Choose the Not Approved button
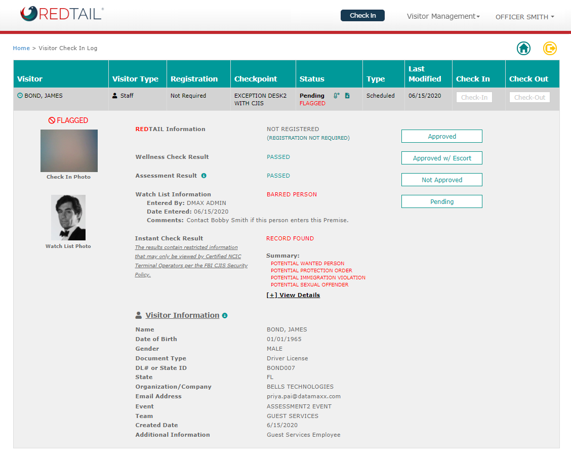 (442, 180)
